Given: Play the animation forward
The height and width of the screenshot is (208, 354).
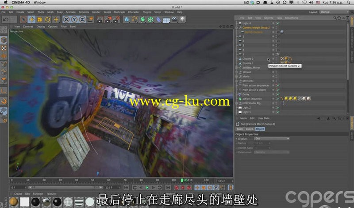Looking at the screenshot, I should click(147, 188).
